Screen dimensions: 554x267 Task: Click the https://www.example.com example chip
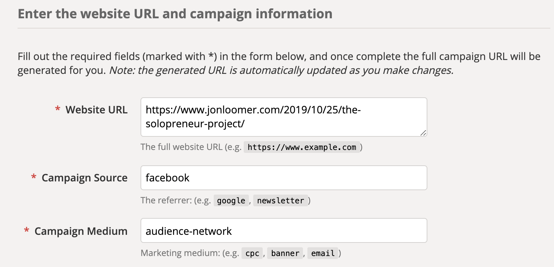click(x=302, y=147)
